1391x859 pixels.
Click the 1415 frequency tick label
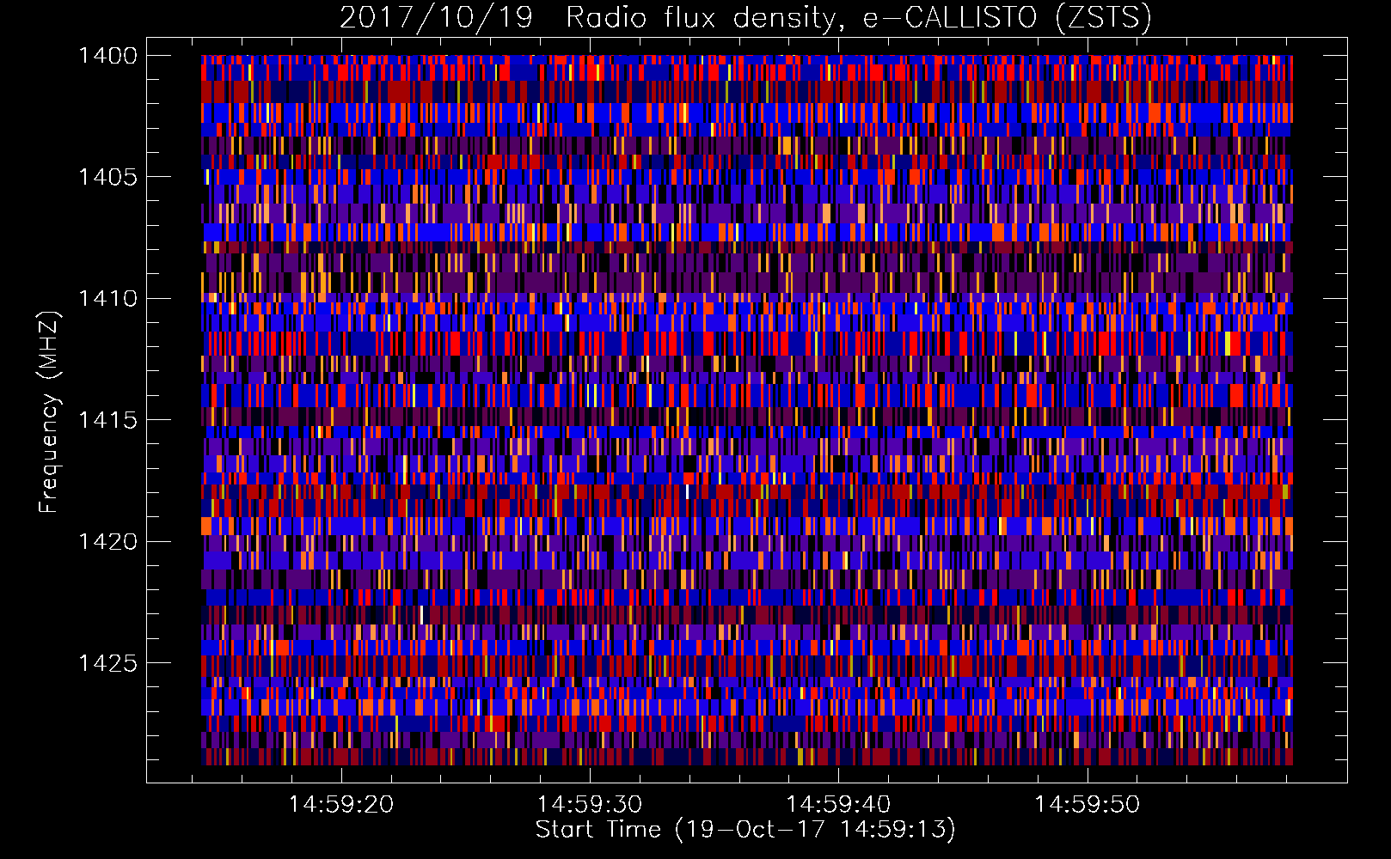[x=108, y=420]
